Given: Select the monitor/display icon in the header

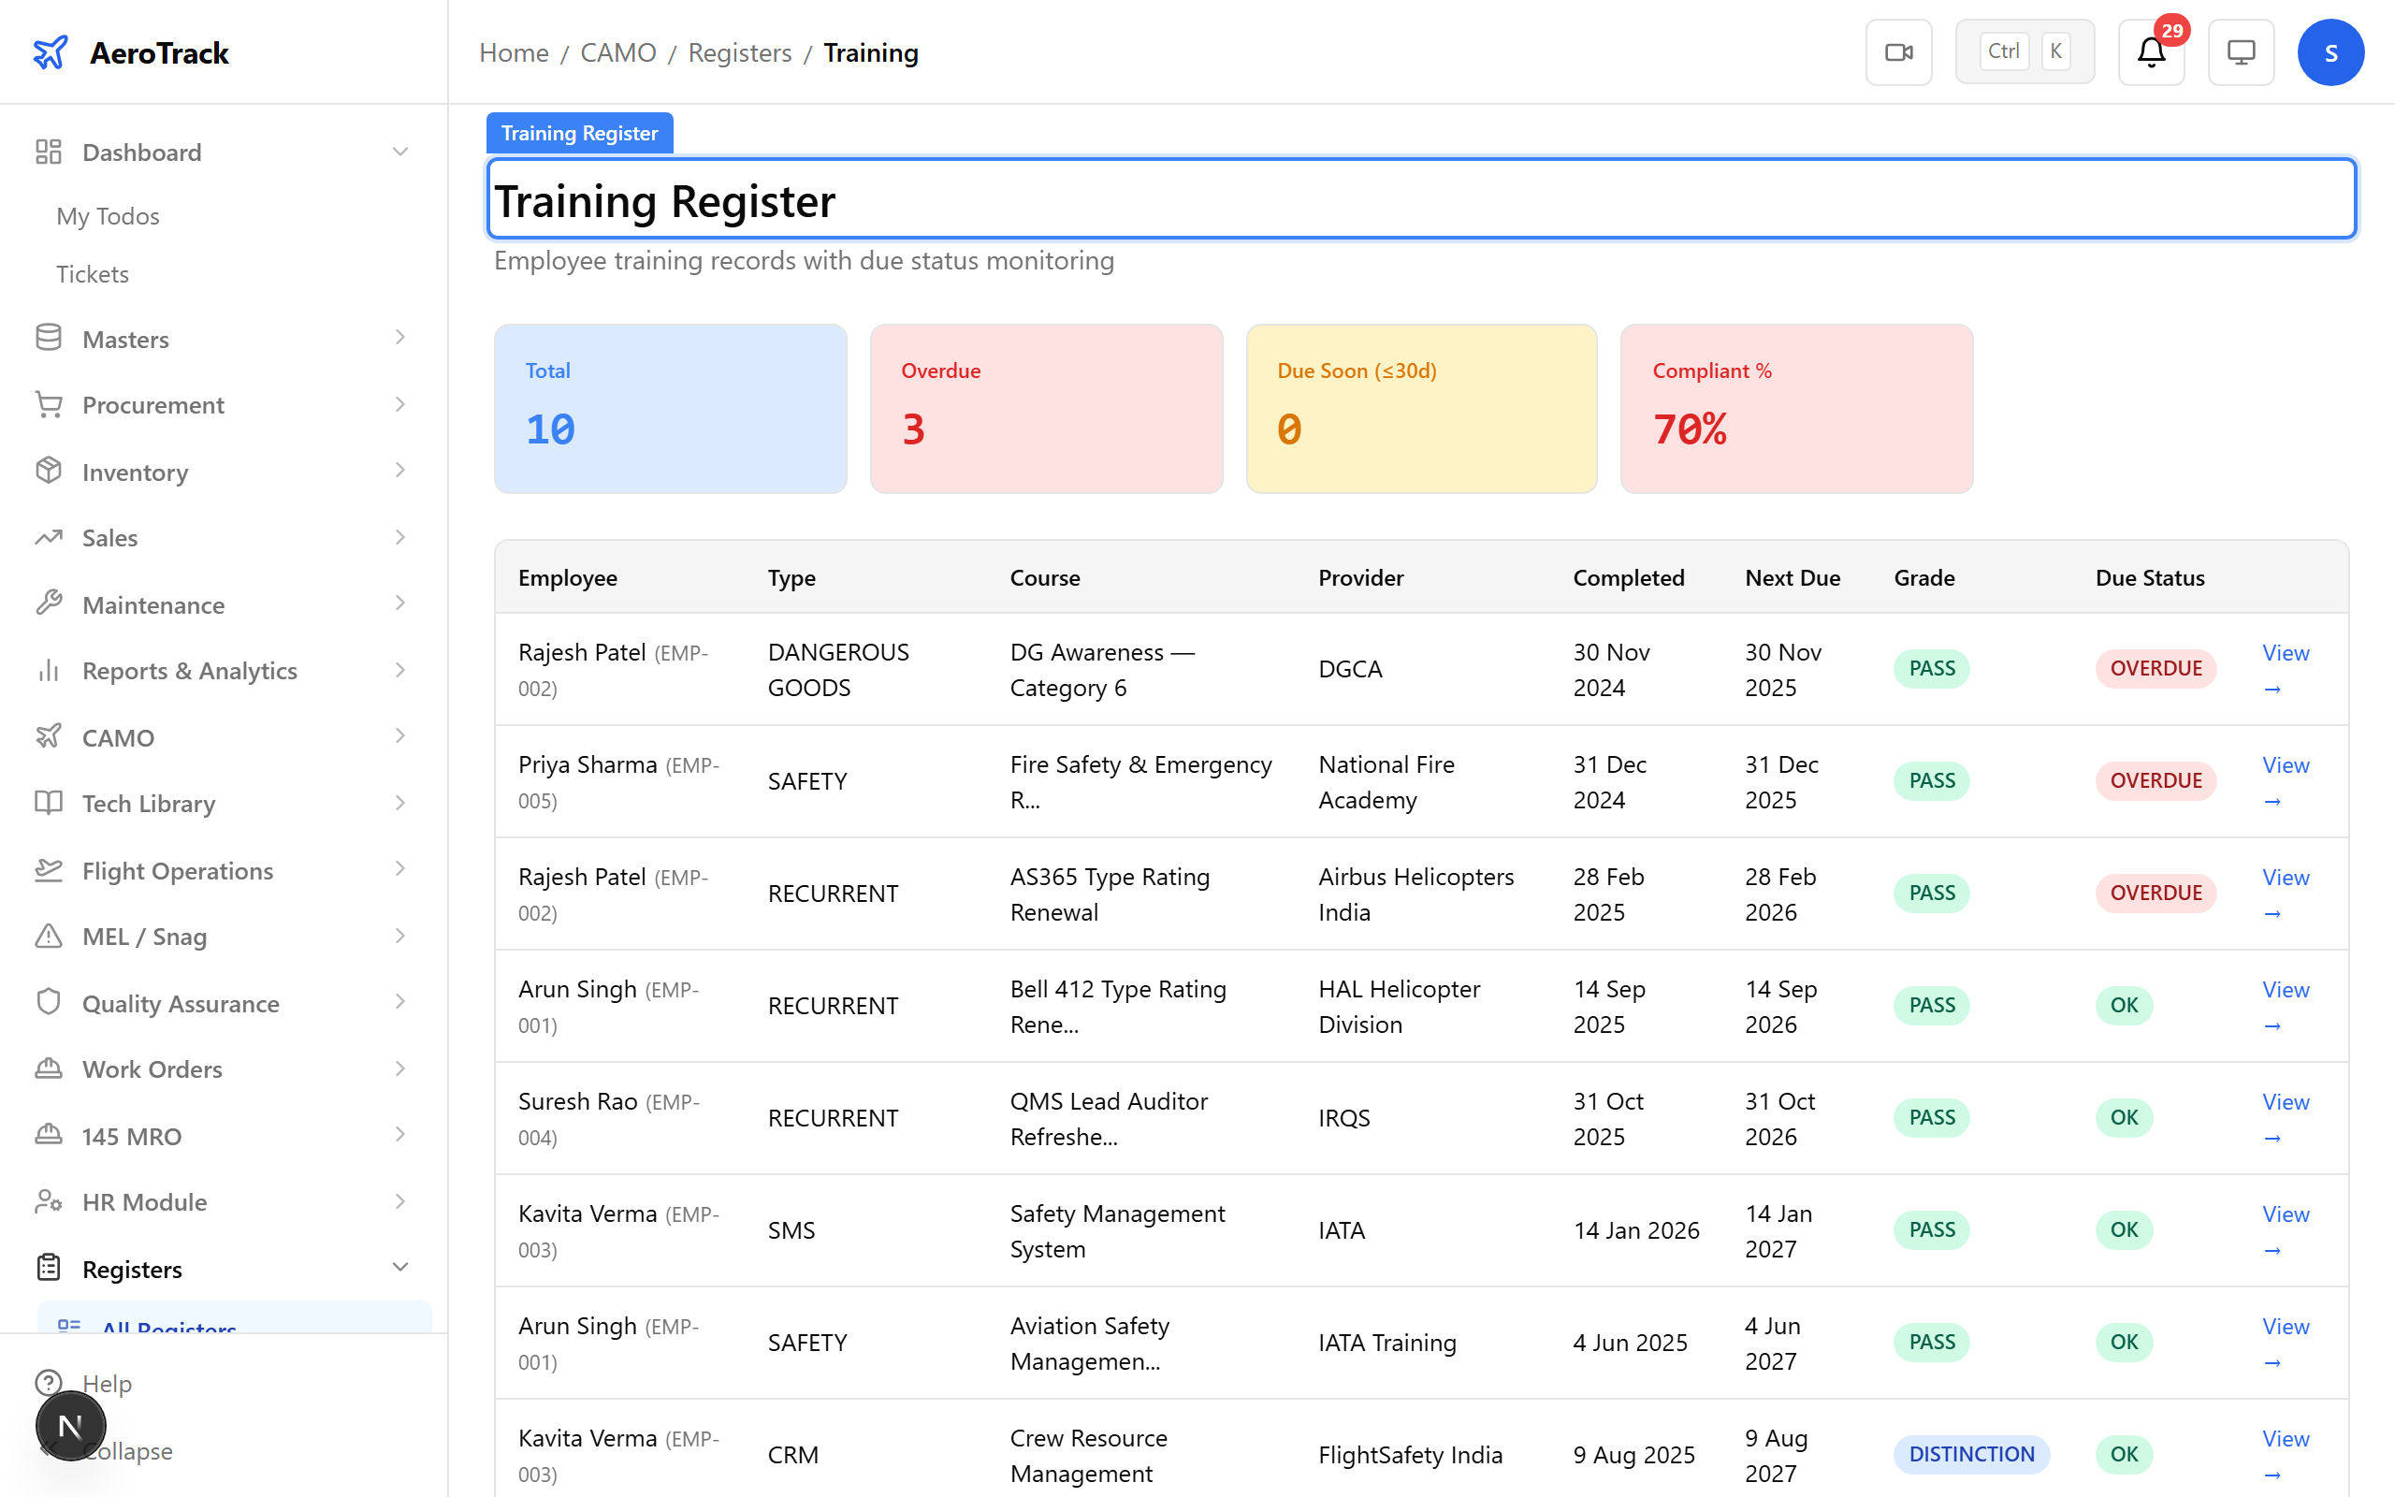Looking at the screenshot, I should [x=2241, y=51].
